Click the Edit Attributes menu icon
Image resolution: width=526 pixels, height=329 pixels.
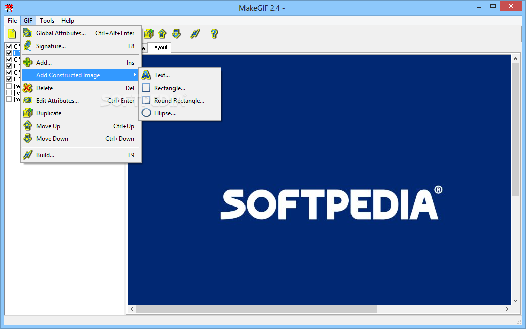pyautogui.click(x=27, y=100)
